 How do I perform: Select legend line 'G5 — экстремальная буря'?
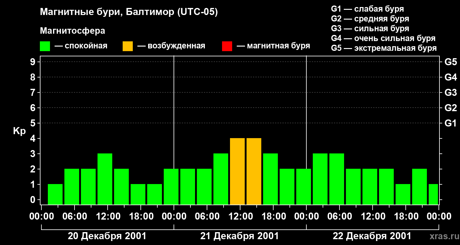(x=384, y=48)
